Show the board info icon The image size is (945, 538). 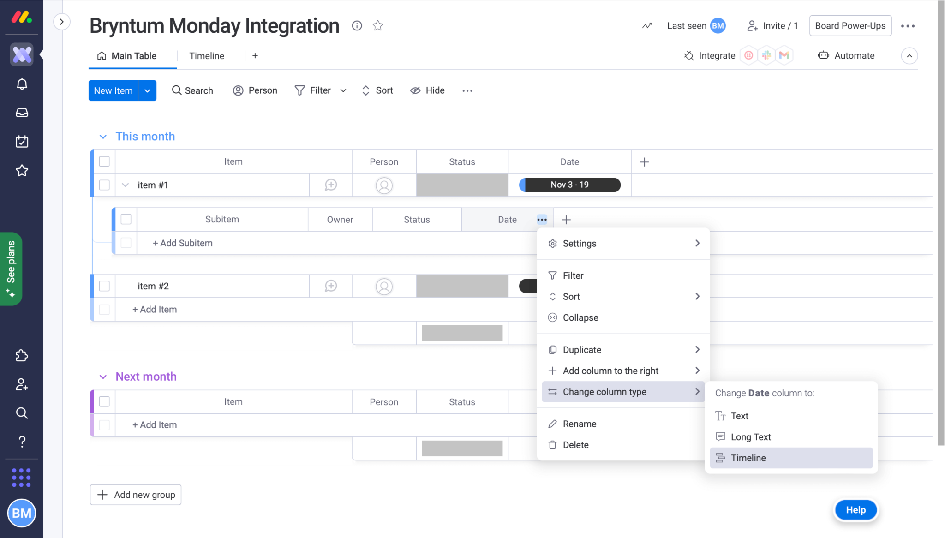click(x=357, y=26)
